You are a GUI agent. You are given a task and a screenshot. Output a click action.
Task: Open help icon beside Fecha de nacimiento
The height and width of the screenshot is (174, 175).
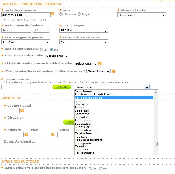pyautogui.click(x=53, y=14)
